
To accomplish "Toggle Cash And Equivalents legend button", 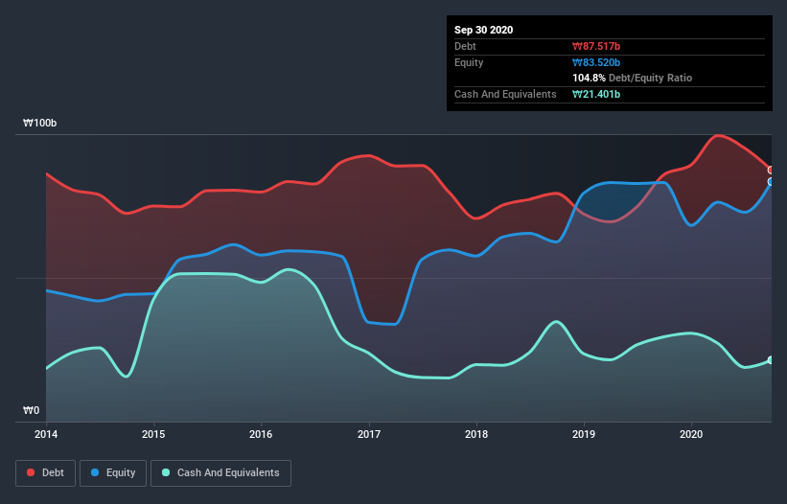I will (220, 473).
